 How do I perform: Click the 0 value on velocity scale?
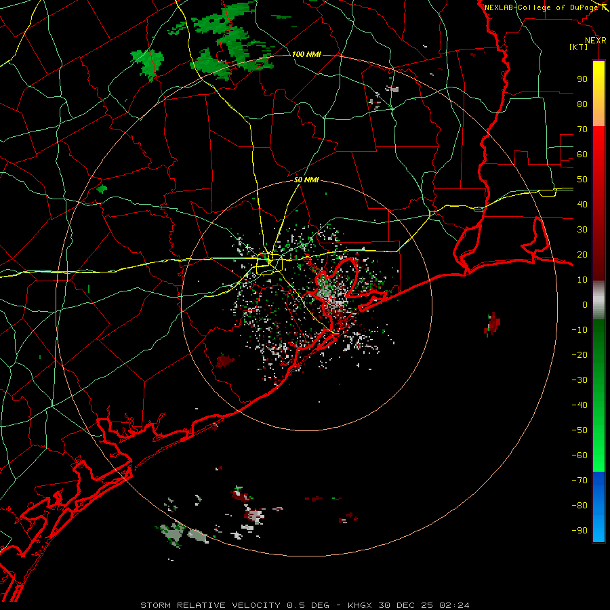pos(585,304)
